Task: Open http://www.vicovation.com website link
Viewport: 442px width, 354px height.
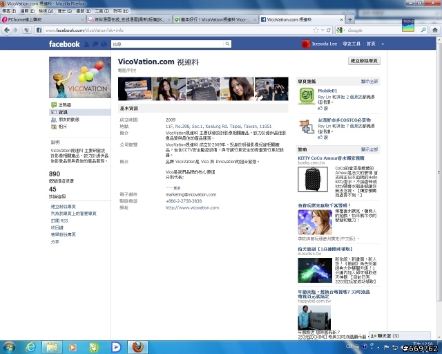Action: click(192, 207)
